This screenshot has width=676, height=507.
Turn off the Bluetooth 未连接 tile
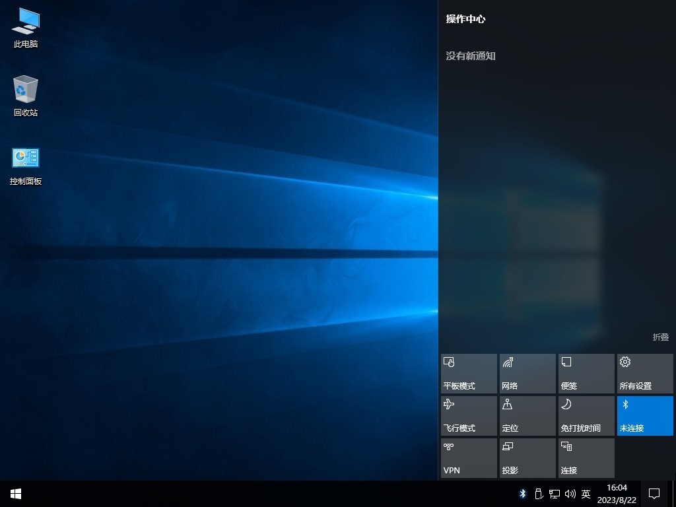[645, 416]
